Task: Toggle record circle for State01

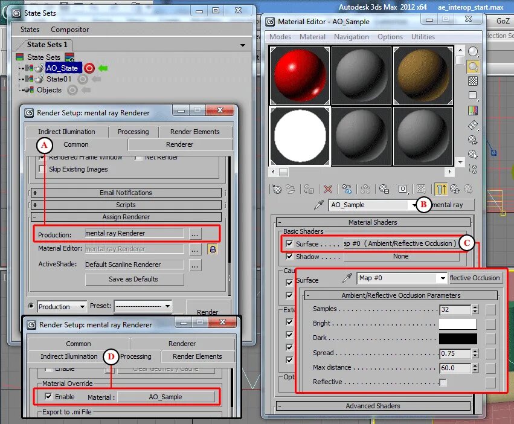Action: pyautogui.click(x=83, y=79)
